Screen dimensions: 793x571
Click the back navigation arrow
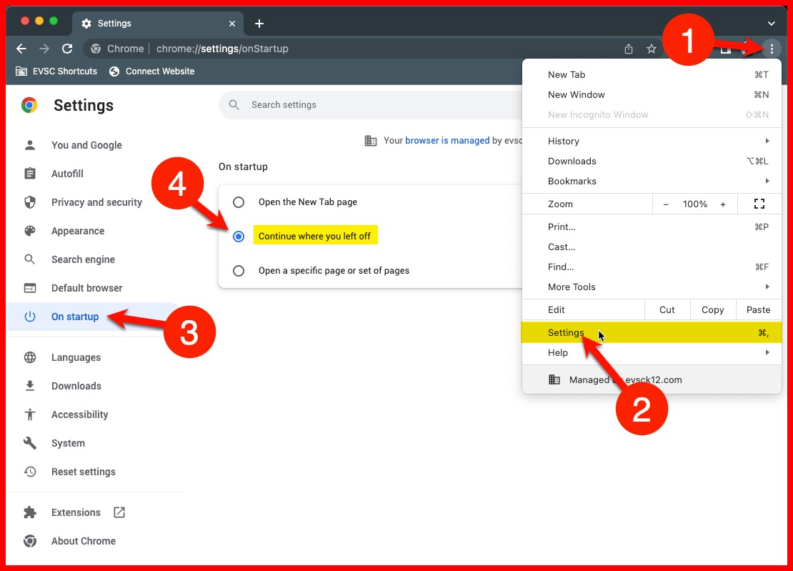[x=21, y=49]
